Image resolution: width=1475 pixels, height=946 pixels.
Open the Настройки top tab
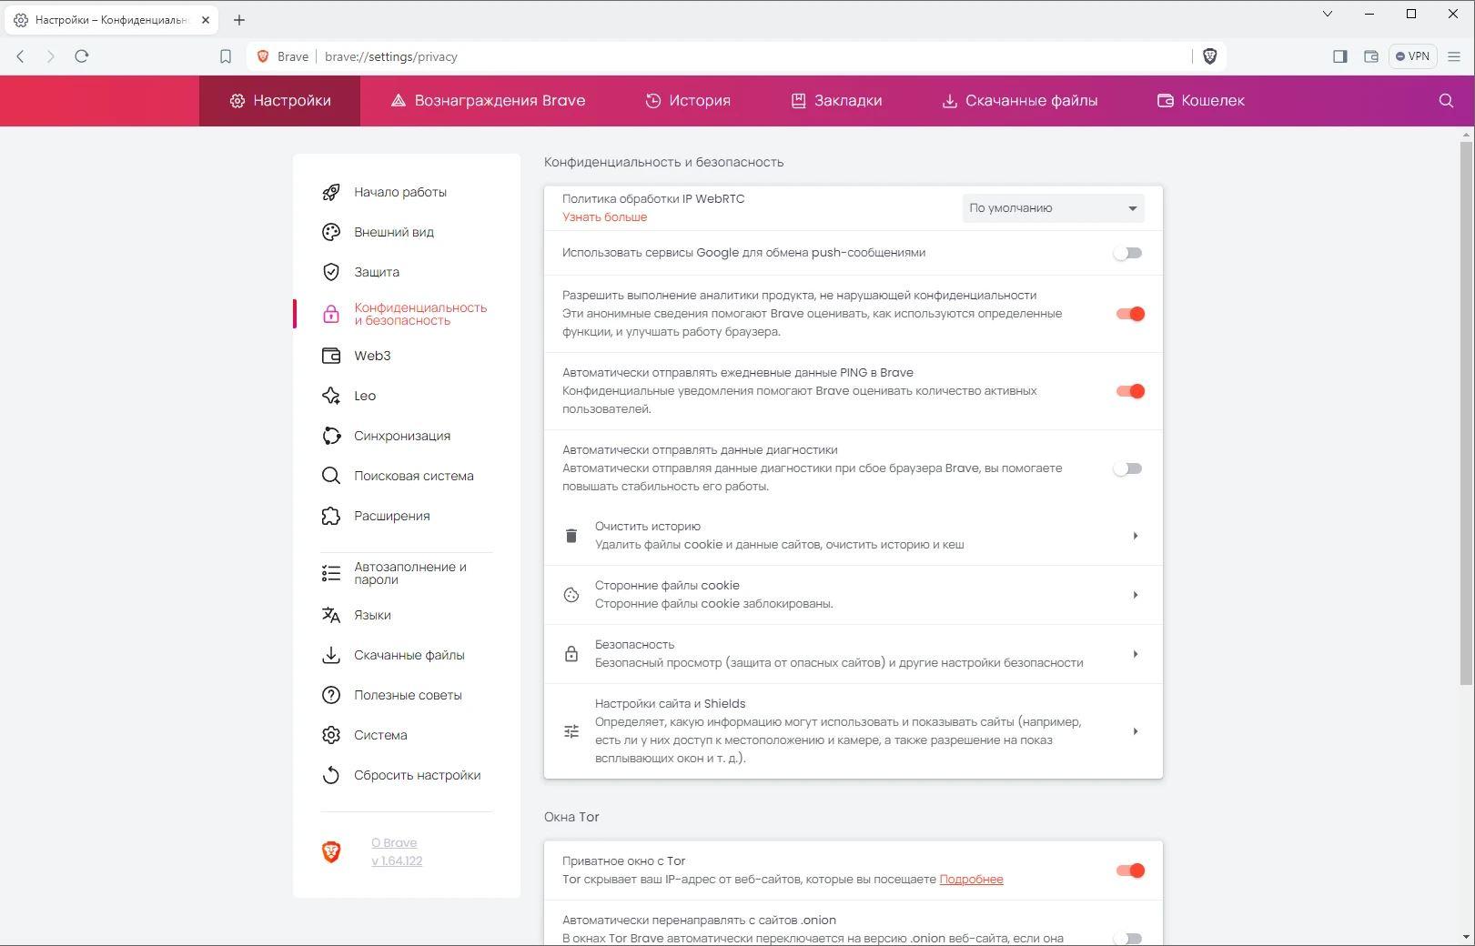(x=280, y=101)
